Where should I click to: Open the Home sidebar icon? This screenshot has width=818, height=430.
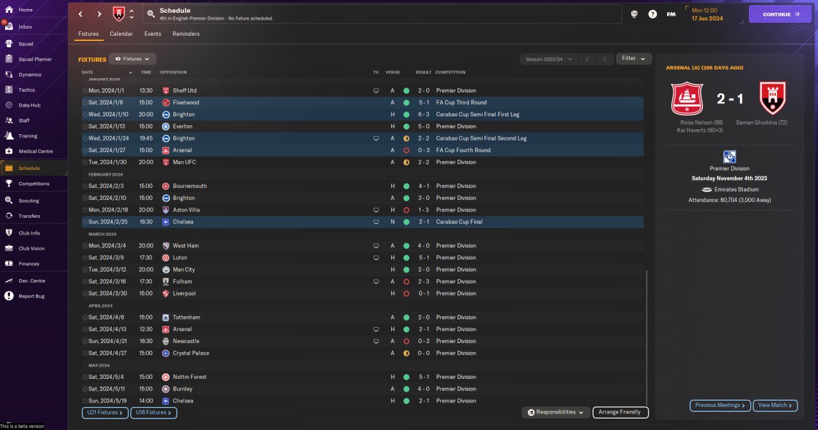[x=9, y=10]
